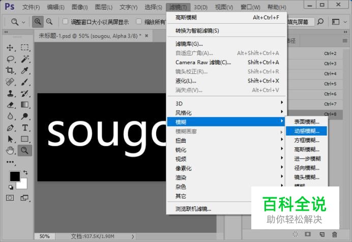Viewport: 352px width, 242px height.
Task: Click the 50% zoom level field
Action: coord(44,236)
